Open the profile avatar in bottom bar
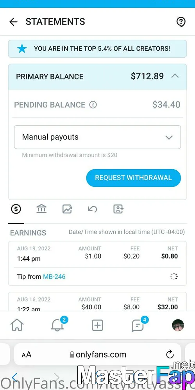Image resolution: width=195 pixels, height=390 pixels. coord(178,325)
